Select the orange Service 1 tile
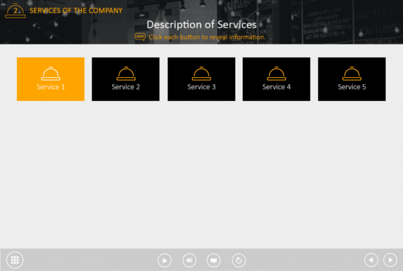The image size is (403, 271). [51, 79]
